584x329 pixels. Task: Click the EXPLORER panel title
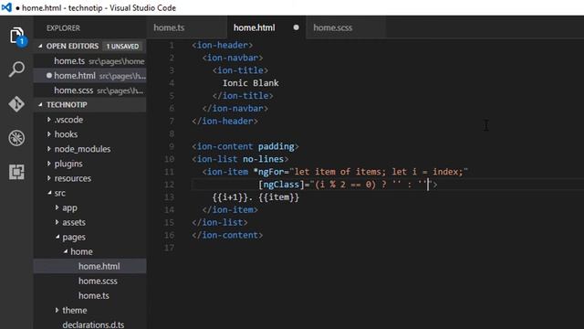tap(63, 28)
